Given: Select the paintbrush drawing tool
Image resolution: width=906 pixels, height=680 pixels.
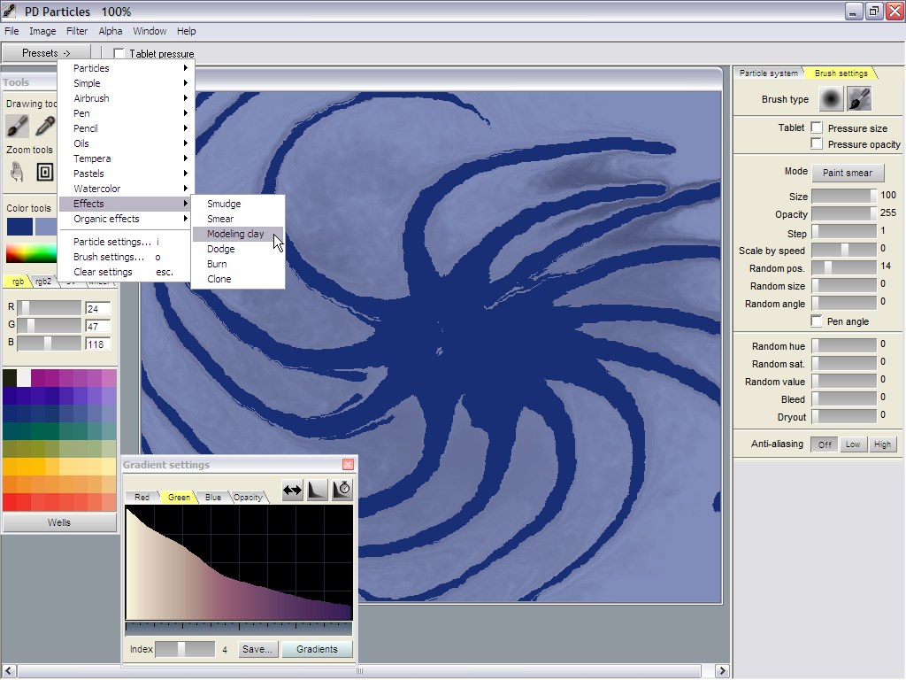Looking at the screenshot, I should pyautogui.click(x=18, y=126).
